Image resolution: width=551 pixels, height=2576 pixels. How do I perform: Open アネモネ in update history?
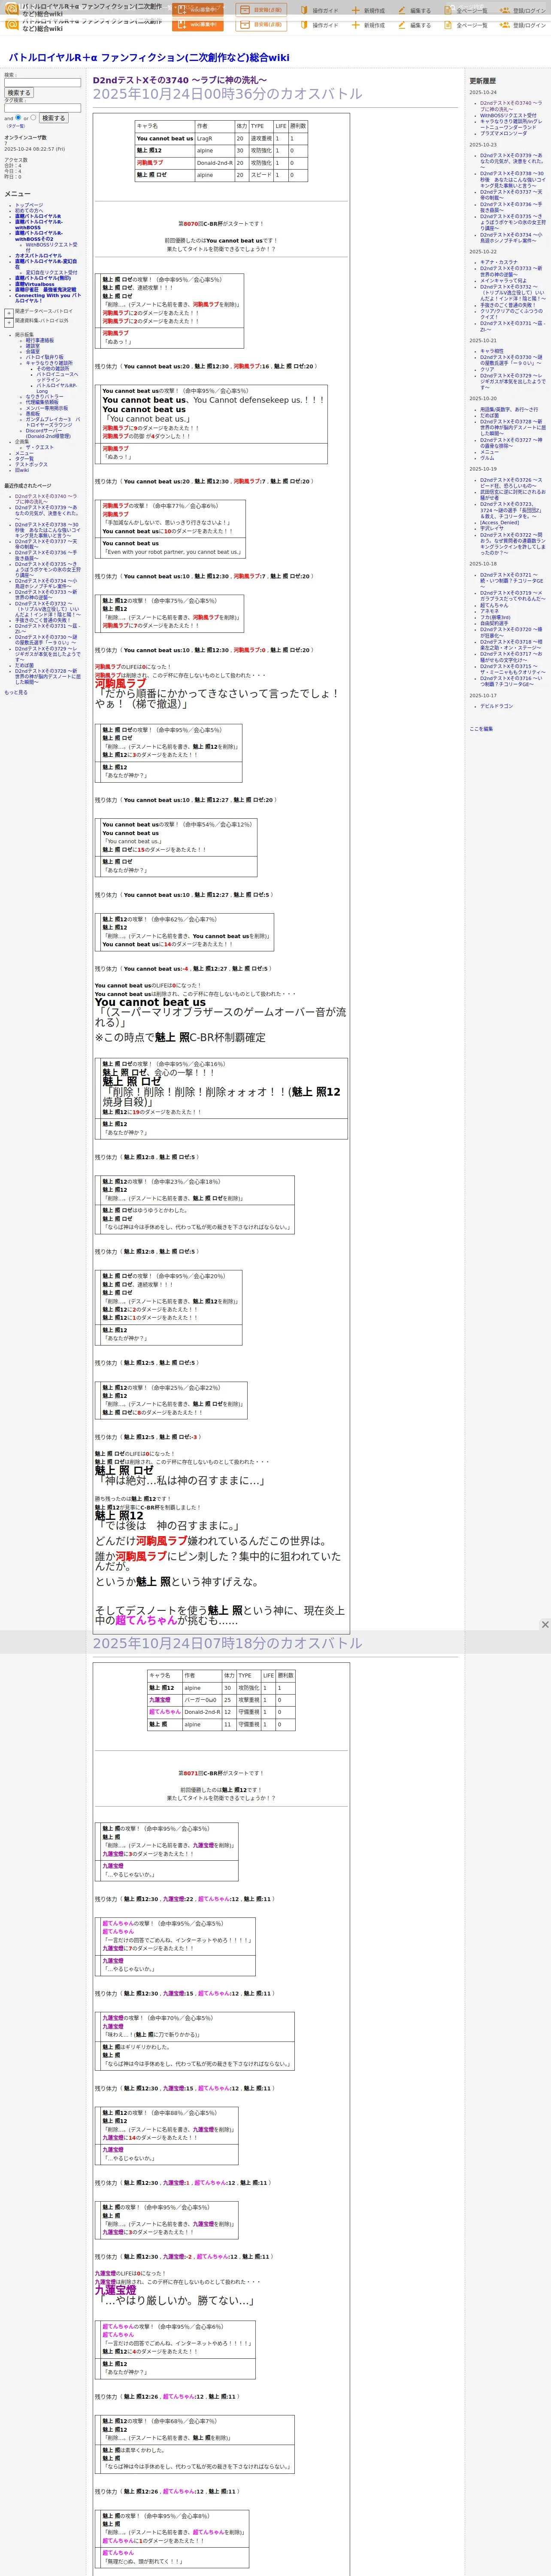[489, 611]
